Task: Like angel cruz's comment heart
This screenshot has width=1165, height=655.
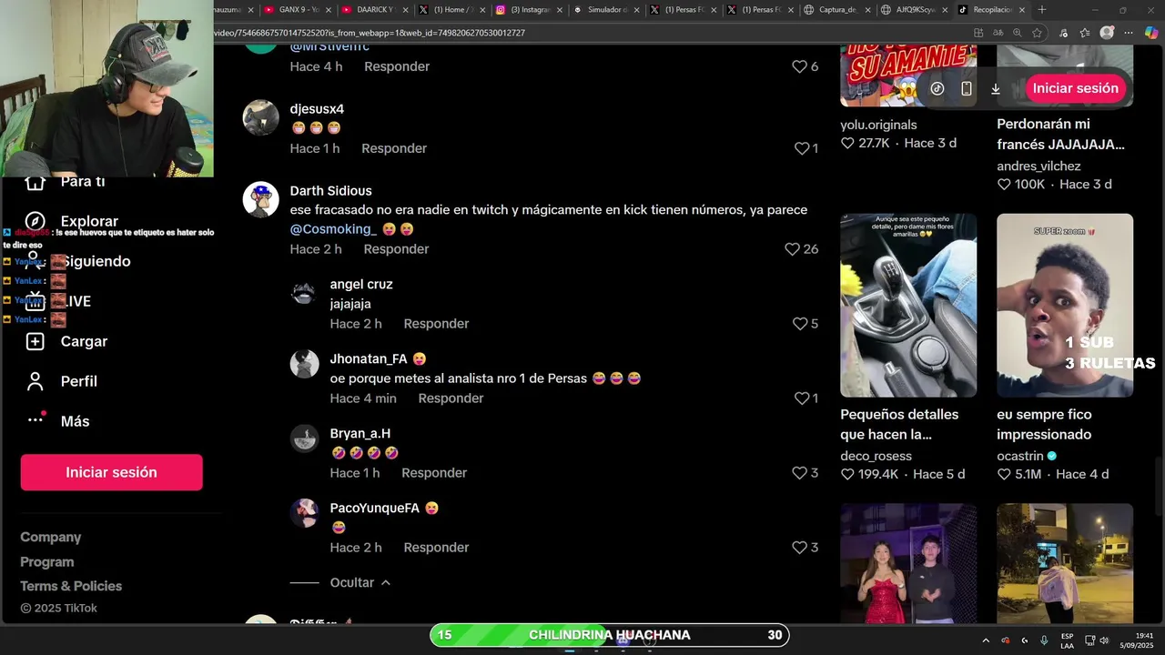Action: point(799,324)
